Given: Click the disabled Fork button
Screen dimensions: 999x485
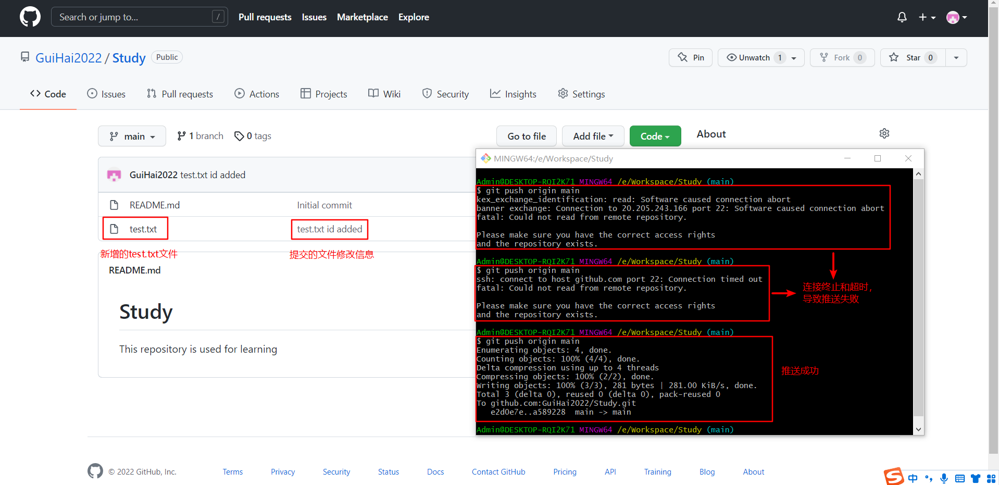Looking at the screenshot, I should (842, 57).
